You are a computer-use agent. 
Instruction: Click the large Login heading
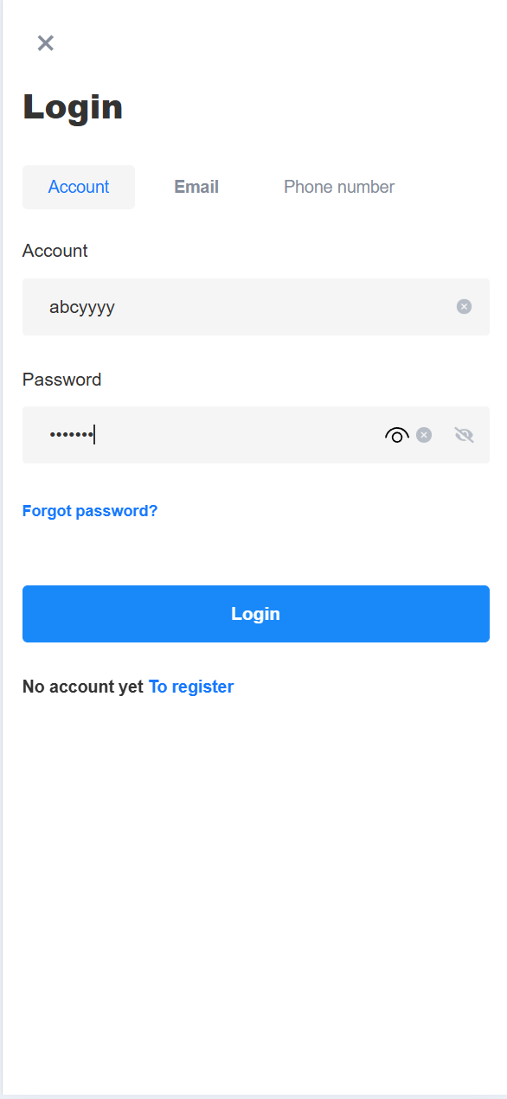pos(73,106)
